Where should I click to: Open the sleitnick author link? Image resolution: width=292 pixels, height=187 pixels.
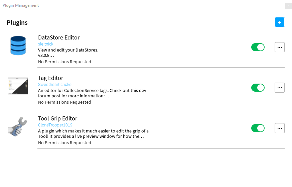46,44
